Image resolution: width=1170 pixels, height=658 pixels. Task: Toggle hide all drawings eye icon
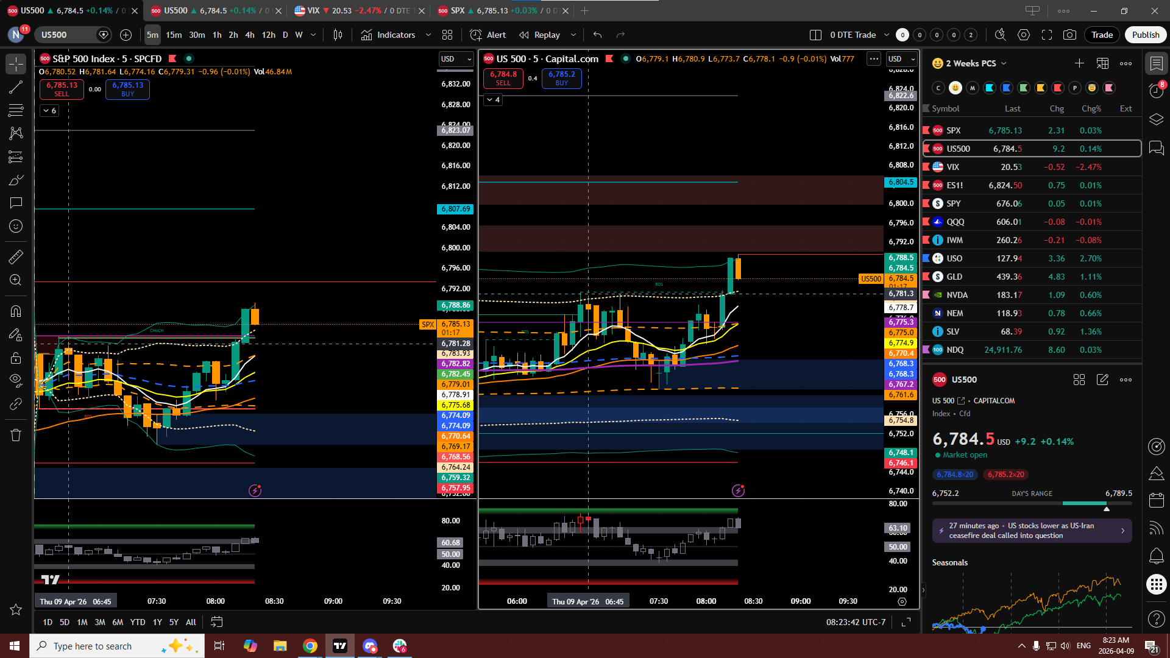click(16, 380)
